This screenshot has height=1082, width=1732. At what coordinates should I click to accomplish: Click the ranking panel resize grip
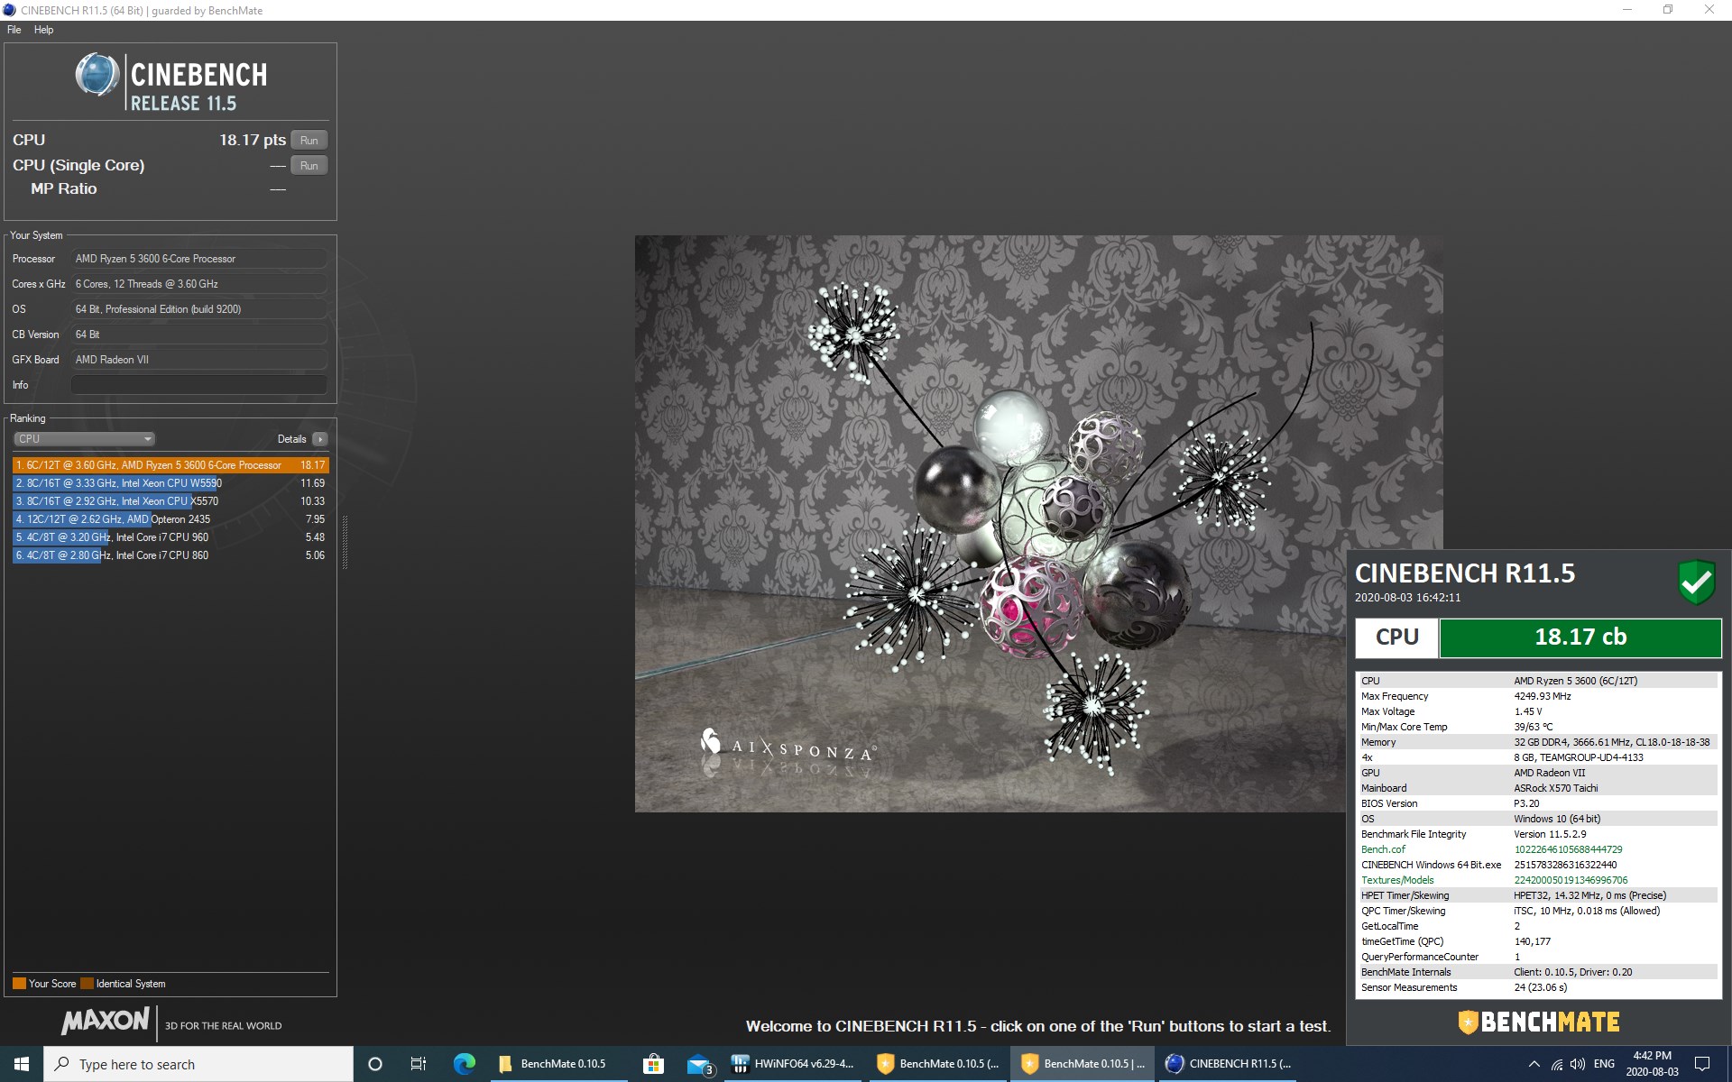[345, 541]
